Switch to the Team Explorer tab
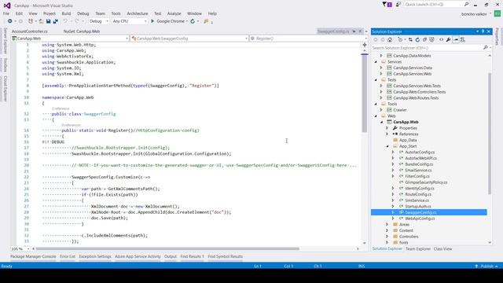503x283 pixels. [418, 249]
